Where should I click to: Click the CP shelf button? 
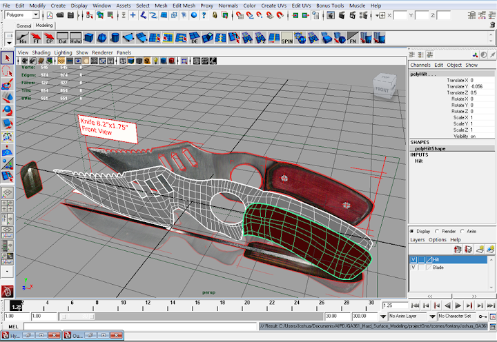[50, 39]
